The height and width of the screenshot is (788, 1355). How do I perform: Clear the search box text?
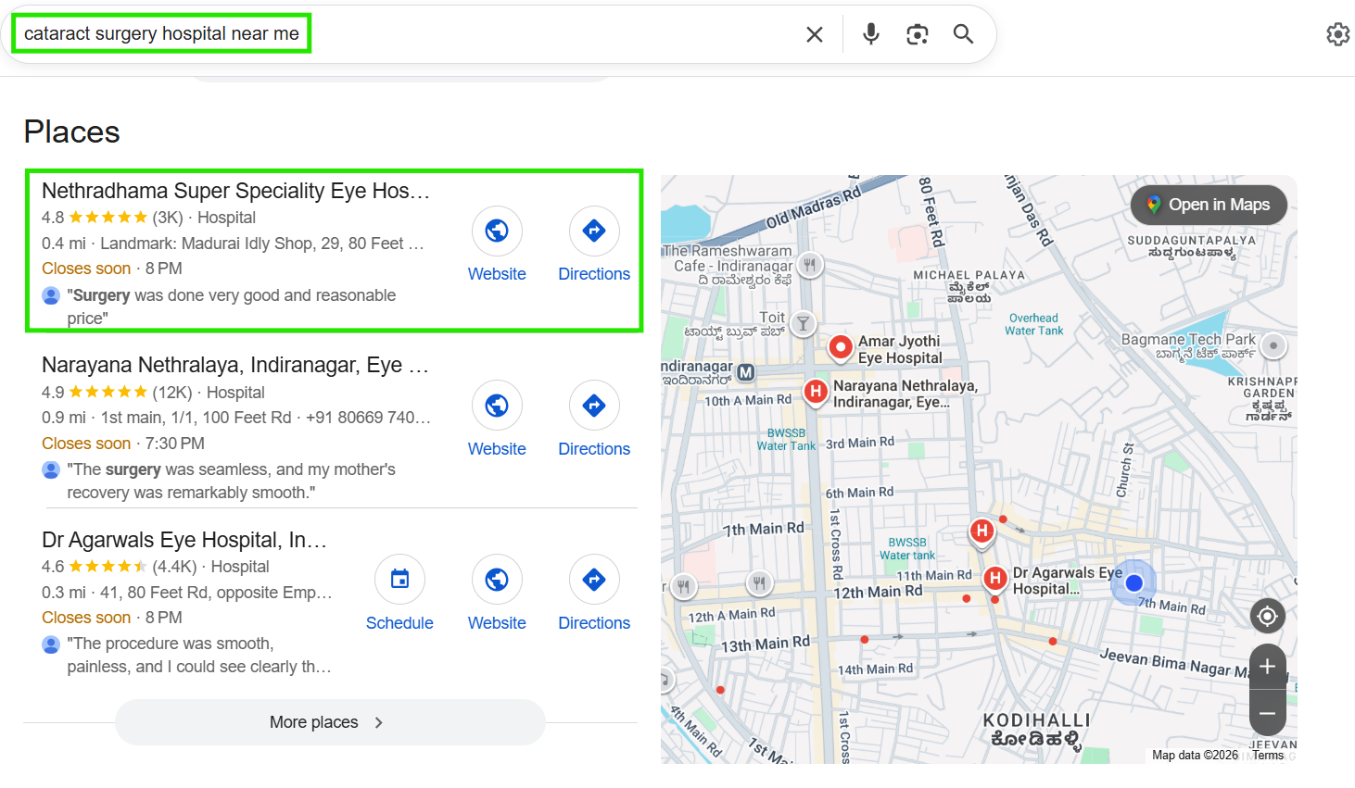point(815,34)
